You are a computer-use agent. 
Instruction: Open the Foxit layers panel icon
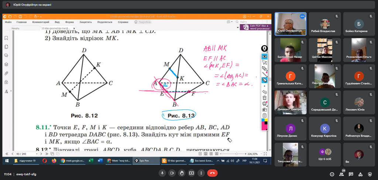[6, 64]
